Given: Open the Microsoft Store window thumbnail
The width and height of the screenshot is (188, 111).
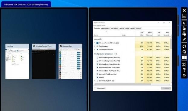Looking at the screenshot, I should [70, 61].
